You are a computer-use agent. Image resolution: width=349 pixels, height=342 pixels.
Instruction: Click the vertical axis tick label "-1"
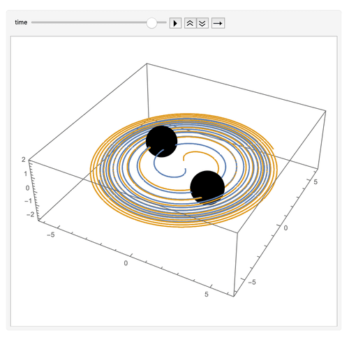coord(29,201)
